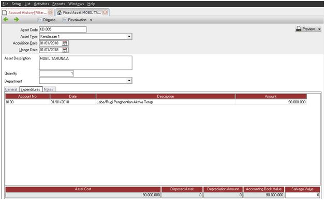Open the Department dropdown

[129, 80]
